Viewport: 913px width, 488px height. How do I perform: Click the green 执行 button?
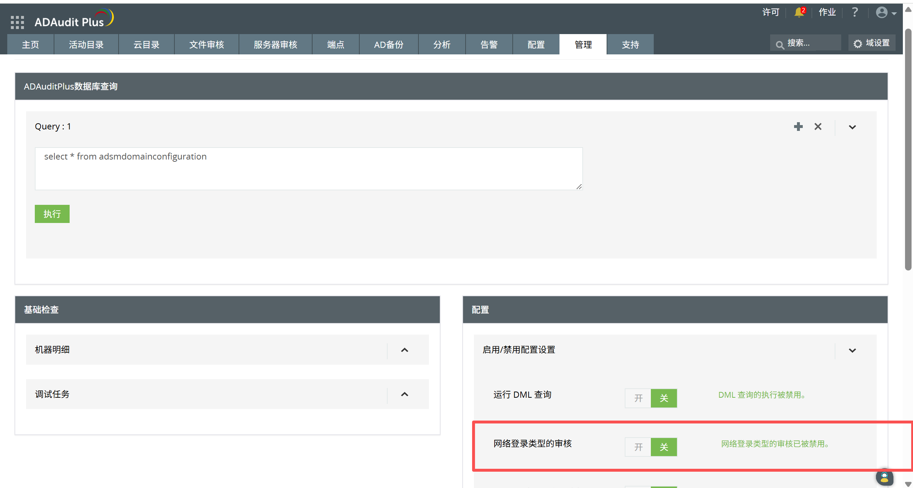(x=52, y=214)
